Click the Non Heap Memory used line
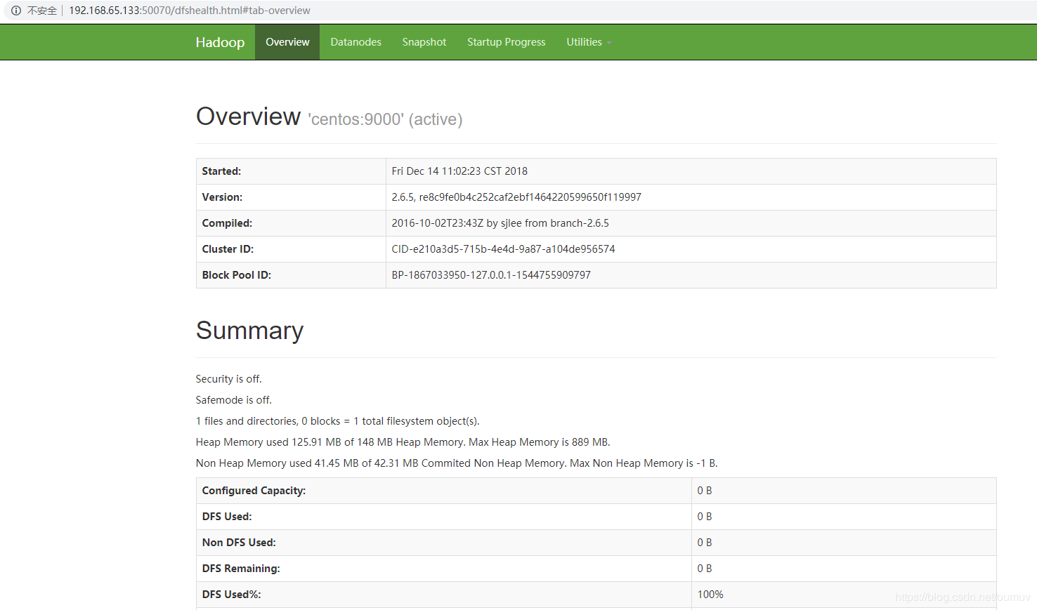1037x610 pixels. [457, 463]
